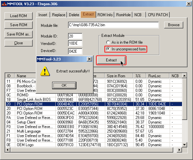
Task: Switch to the Insert tab
Action: coord(43,15)
